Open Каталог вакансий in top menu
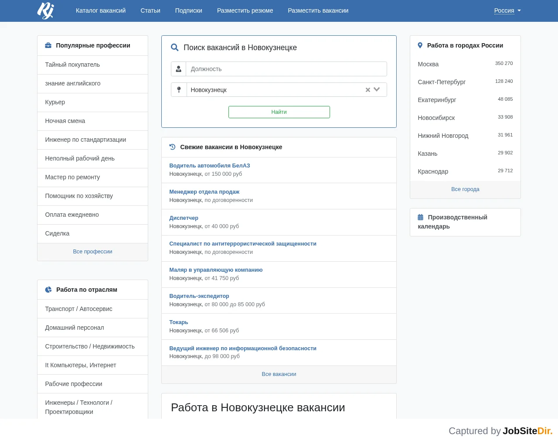 [x=101, y=10]
